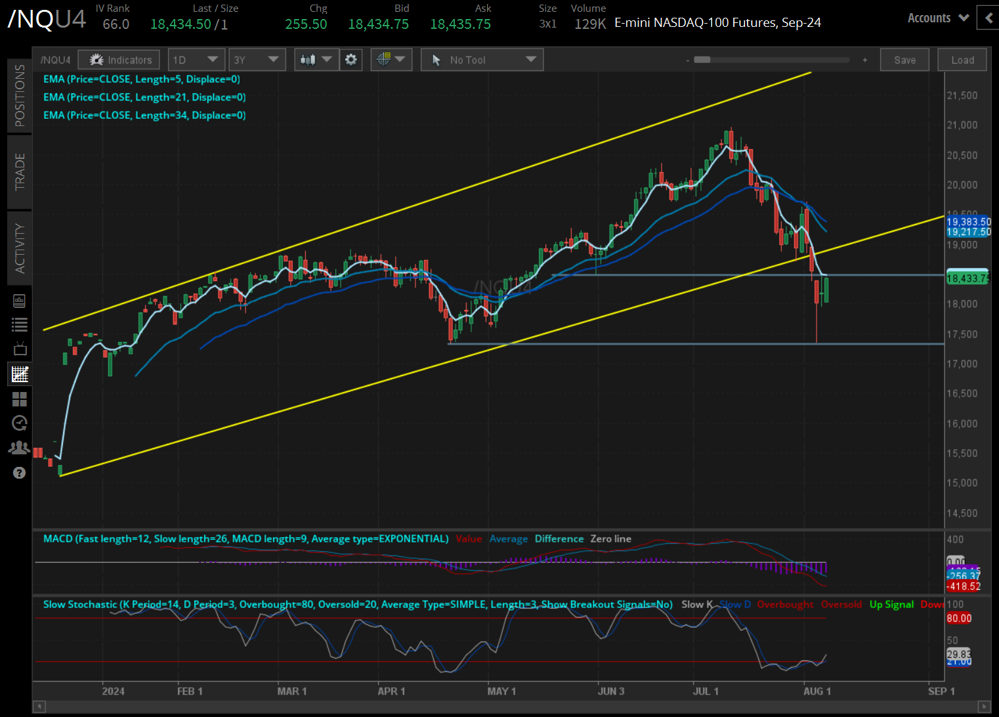999x717 pixels.
Task: Click the /NQU4 ticker in the header
Action: pyautogui.click(x=46, y=19)
